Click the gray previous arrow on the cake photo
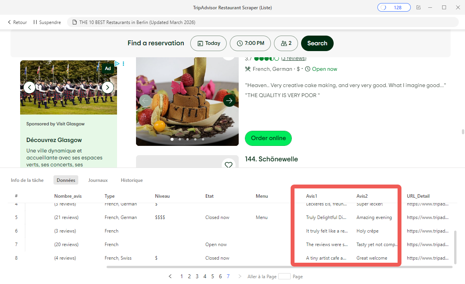This screenshot has height=284, width=465. coord(145,101)
